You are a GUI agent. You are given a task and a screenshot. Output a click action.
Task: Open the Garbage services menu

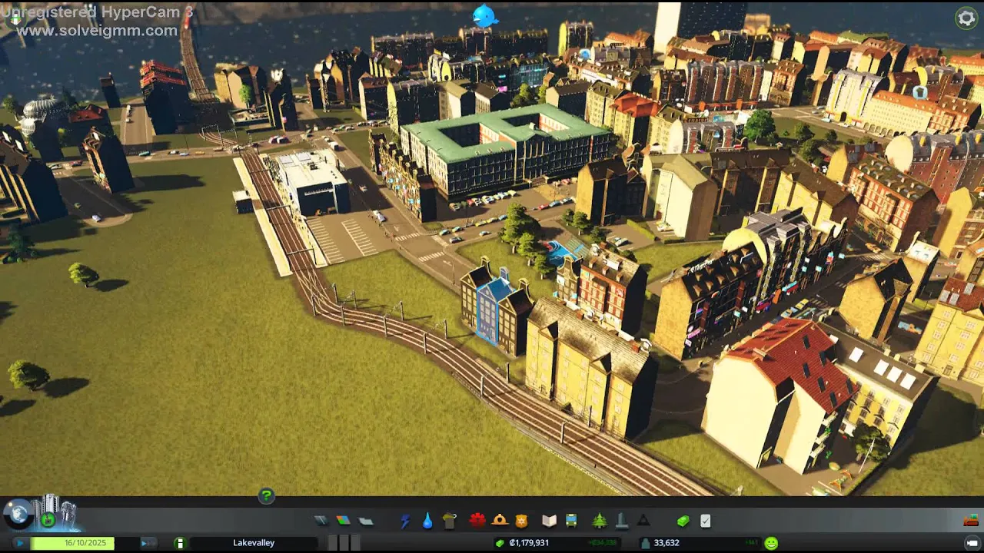450,521
